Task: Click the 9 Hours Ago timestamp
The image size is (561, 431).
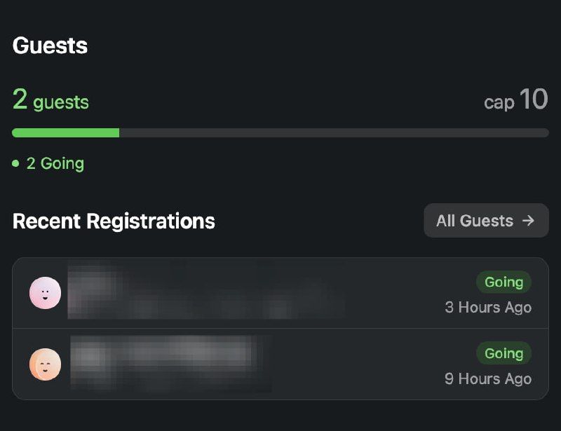Action: [x=488, y=379]
